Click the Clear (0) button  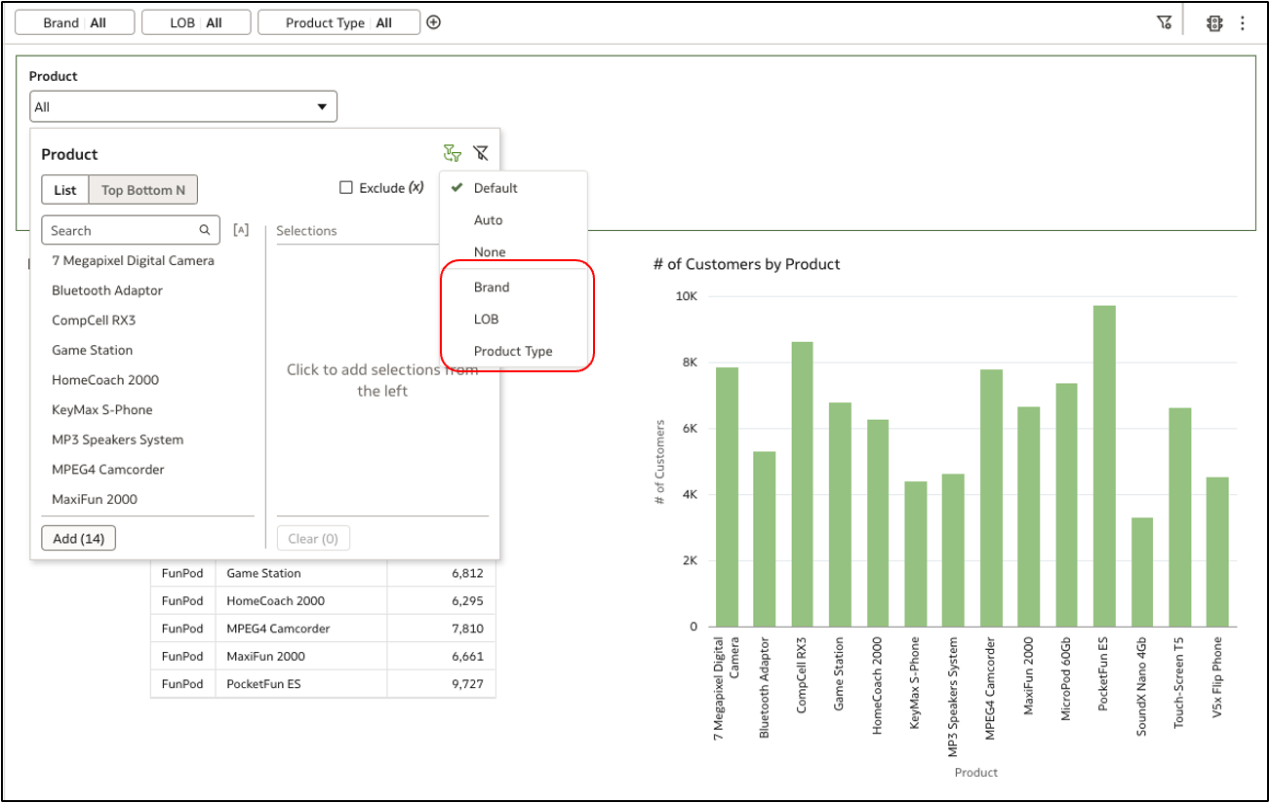(313, 537)
